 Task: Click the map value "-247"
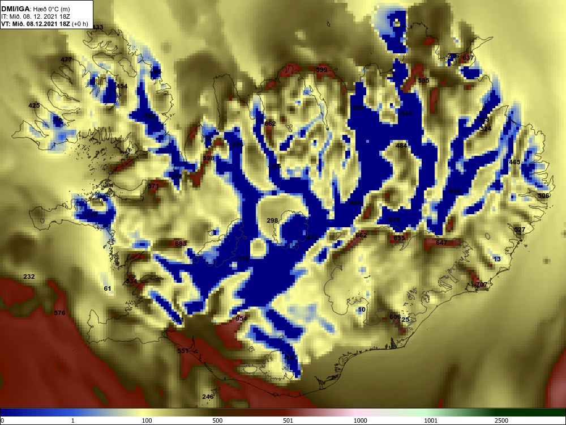click(x=290, y=358)
